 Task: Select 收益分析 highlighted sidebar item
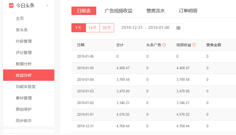tap(29, 75)
